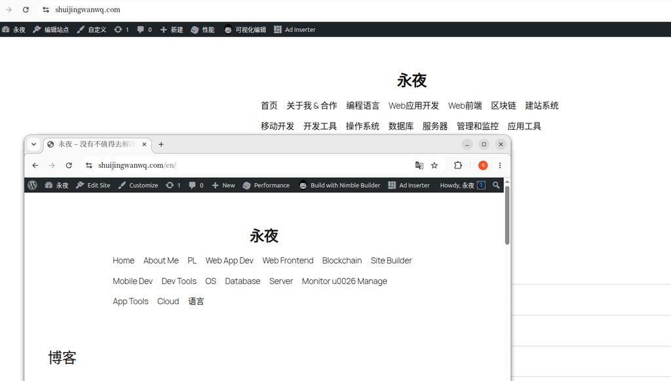Screen dimensions: 671x381
Task: Go back in front browser window
Action: click(x=35, y=165)
